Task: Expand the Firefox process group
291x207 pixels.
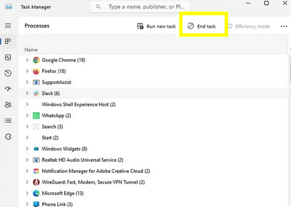Action: coord(27,71)
